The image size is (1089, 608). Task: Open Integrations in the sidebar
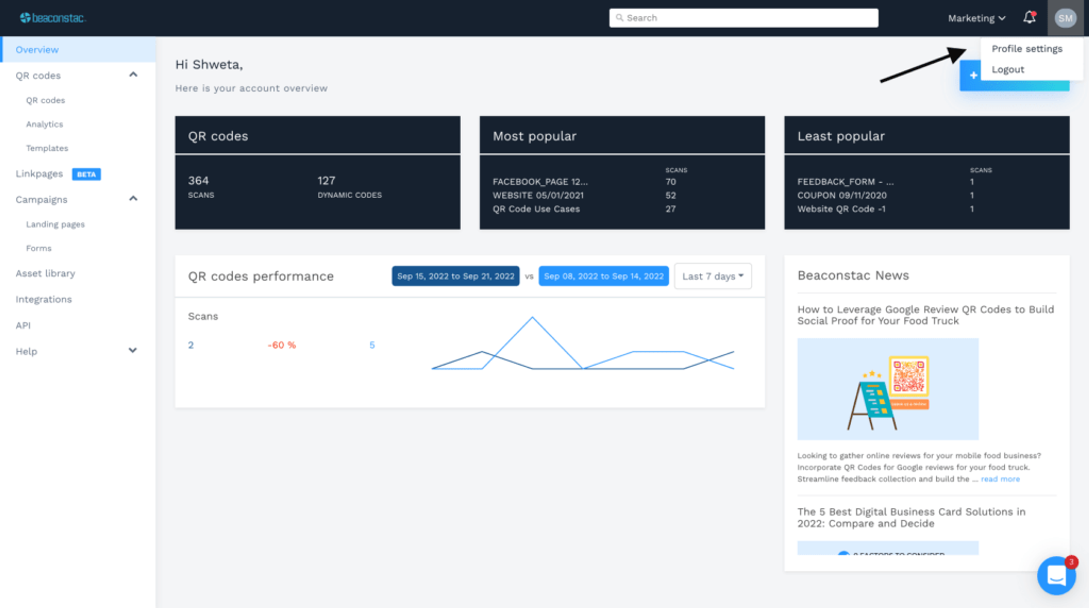44,299
